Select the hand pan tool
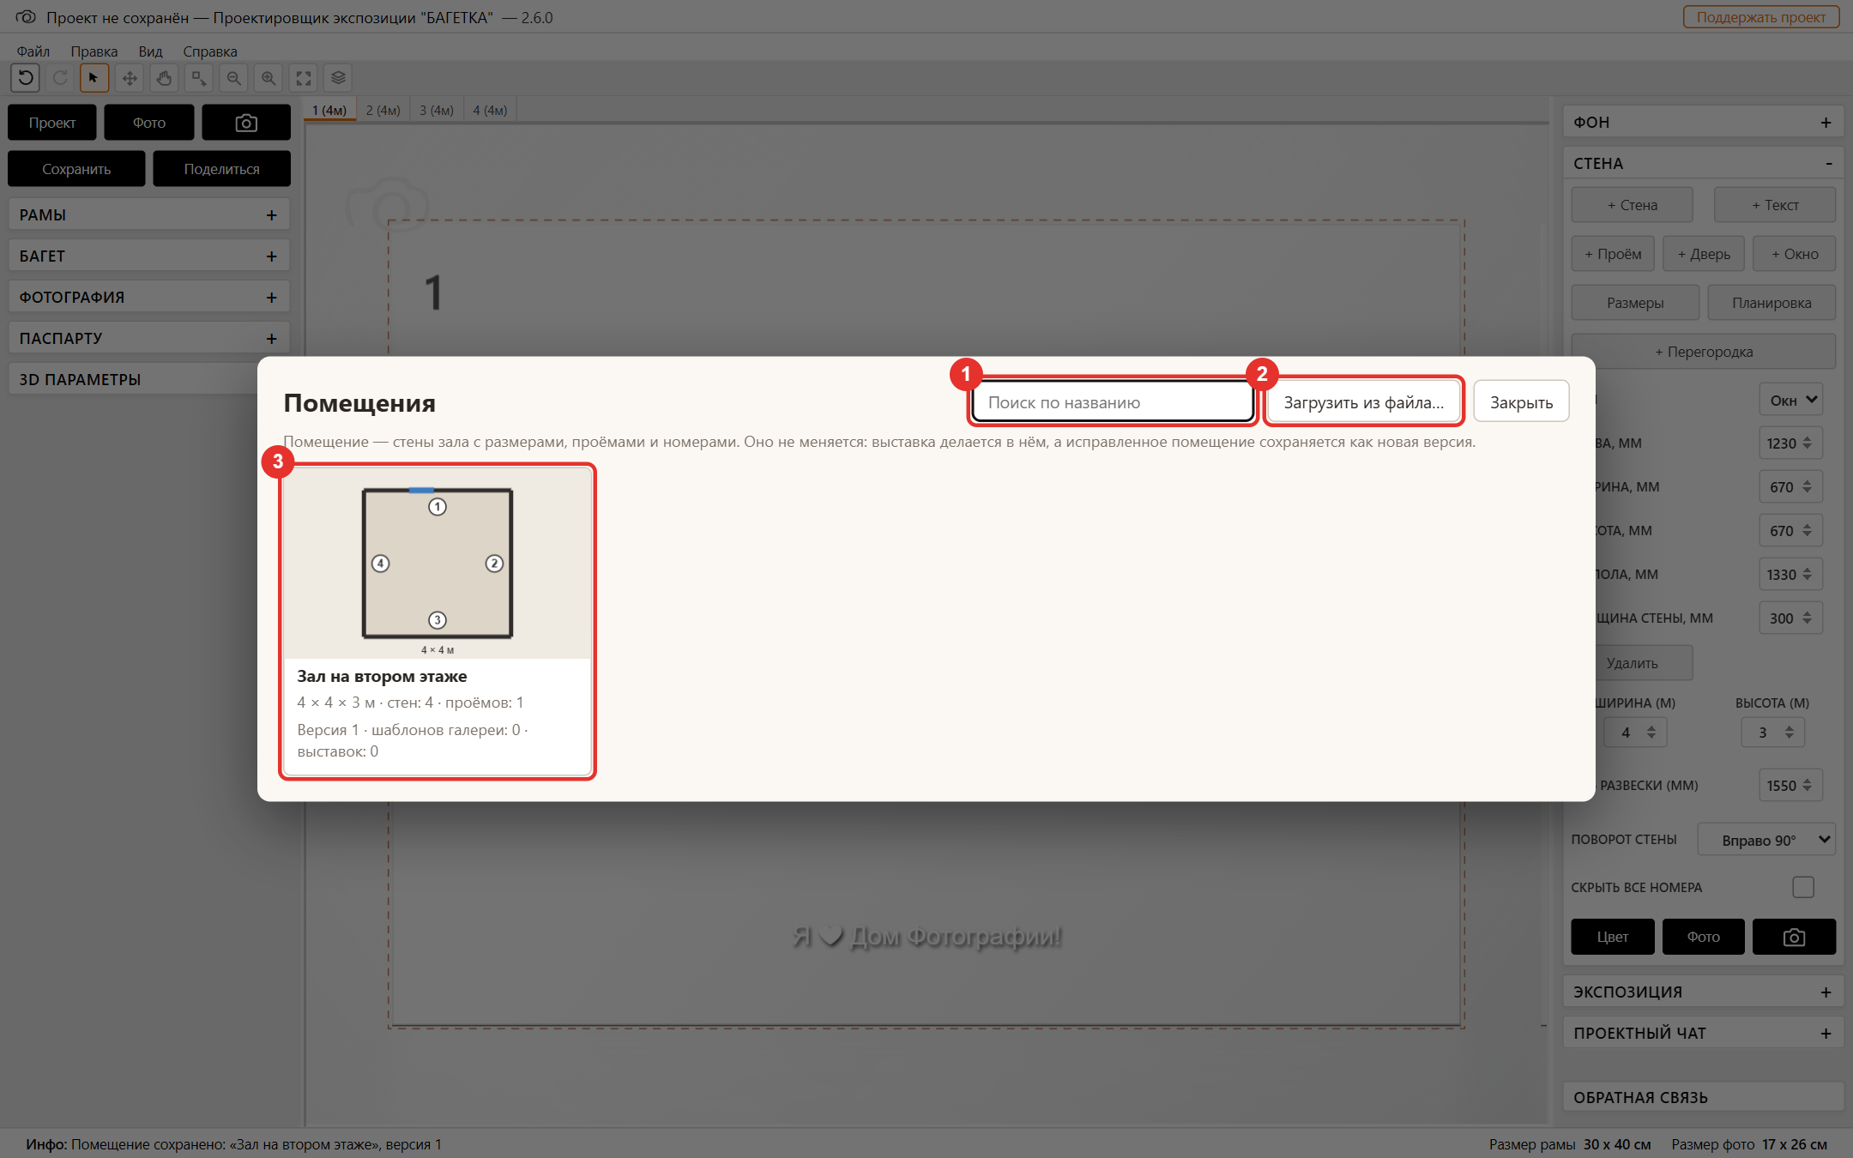1853x1158 pixels. coord(164,78)
